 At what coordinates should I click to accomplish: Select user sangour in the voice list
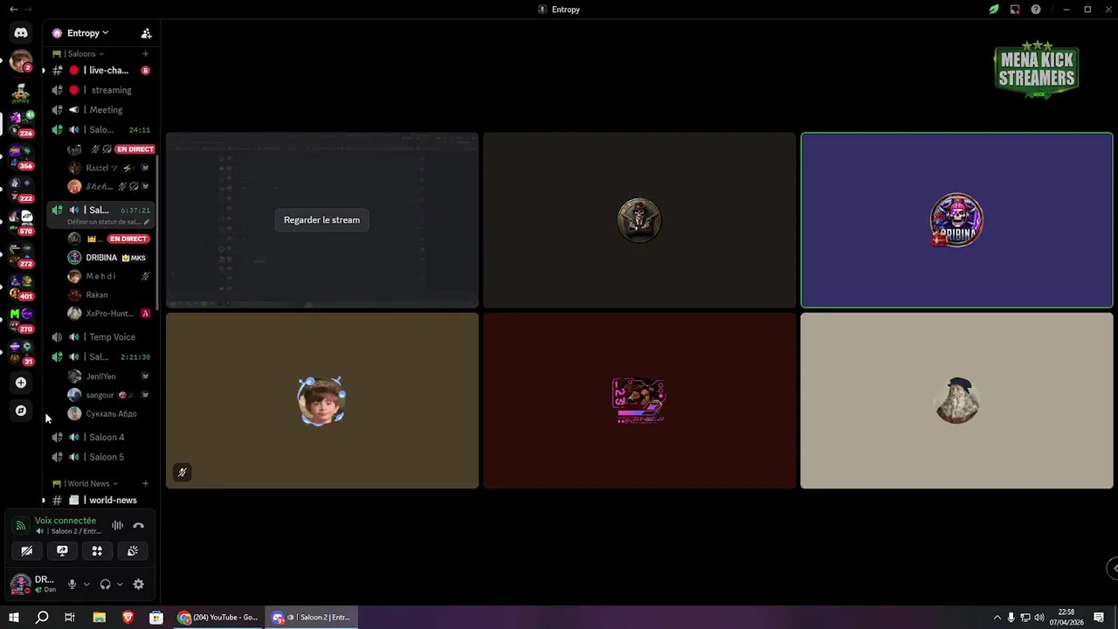coord(109,395)
